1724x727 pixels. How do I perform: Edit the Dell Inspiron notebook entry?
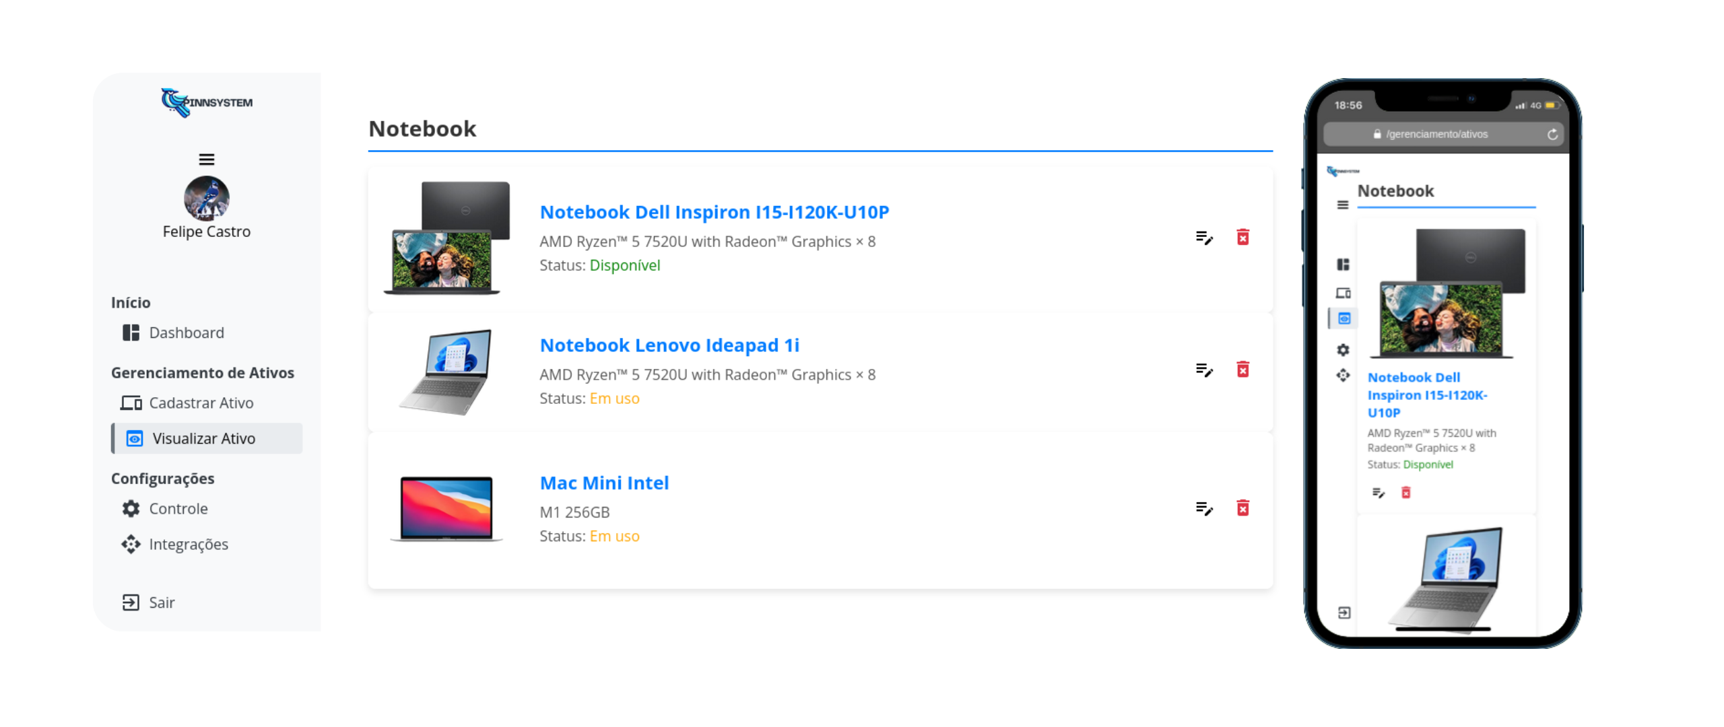point(1203,238)
